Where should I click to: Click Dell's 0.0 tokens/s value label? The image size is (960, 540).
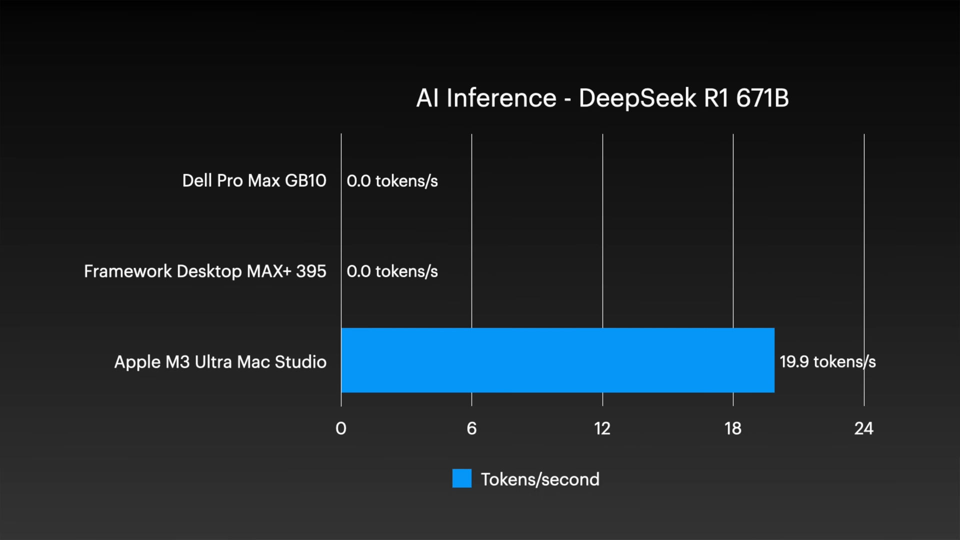[x=392, y=180]
